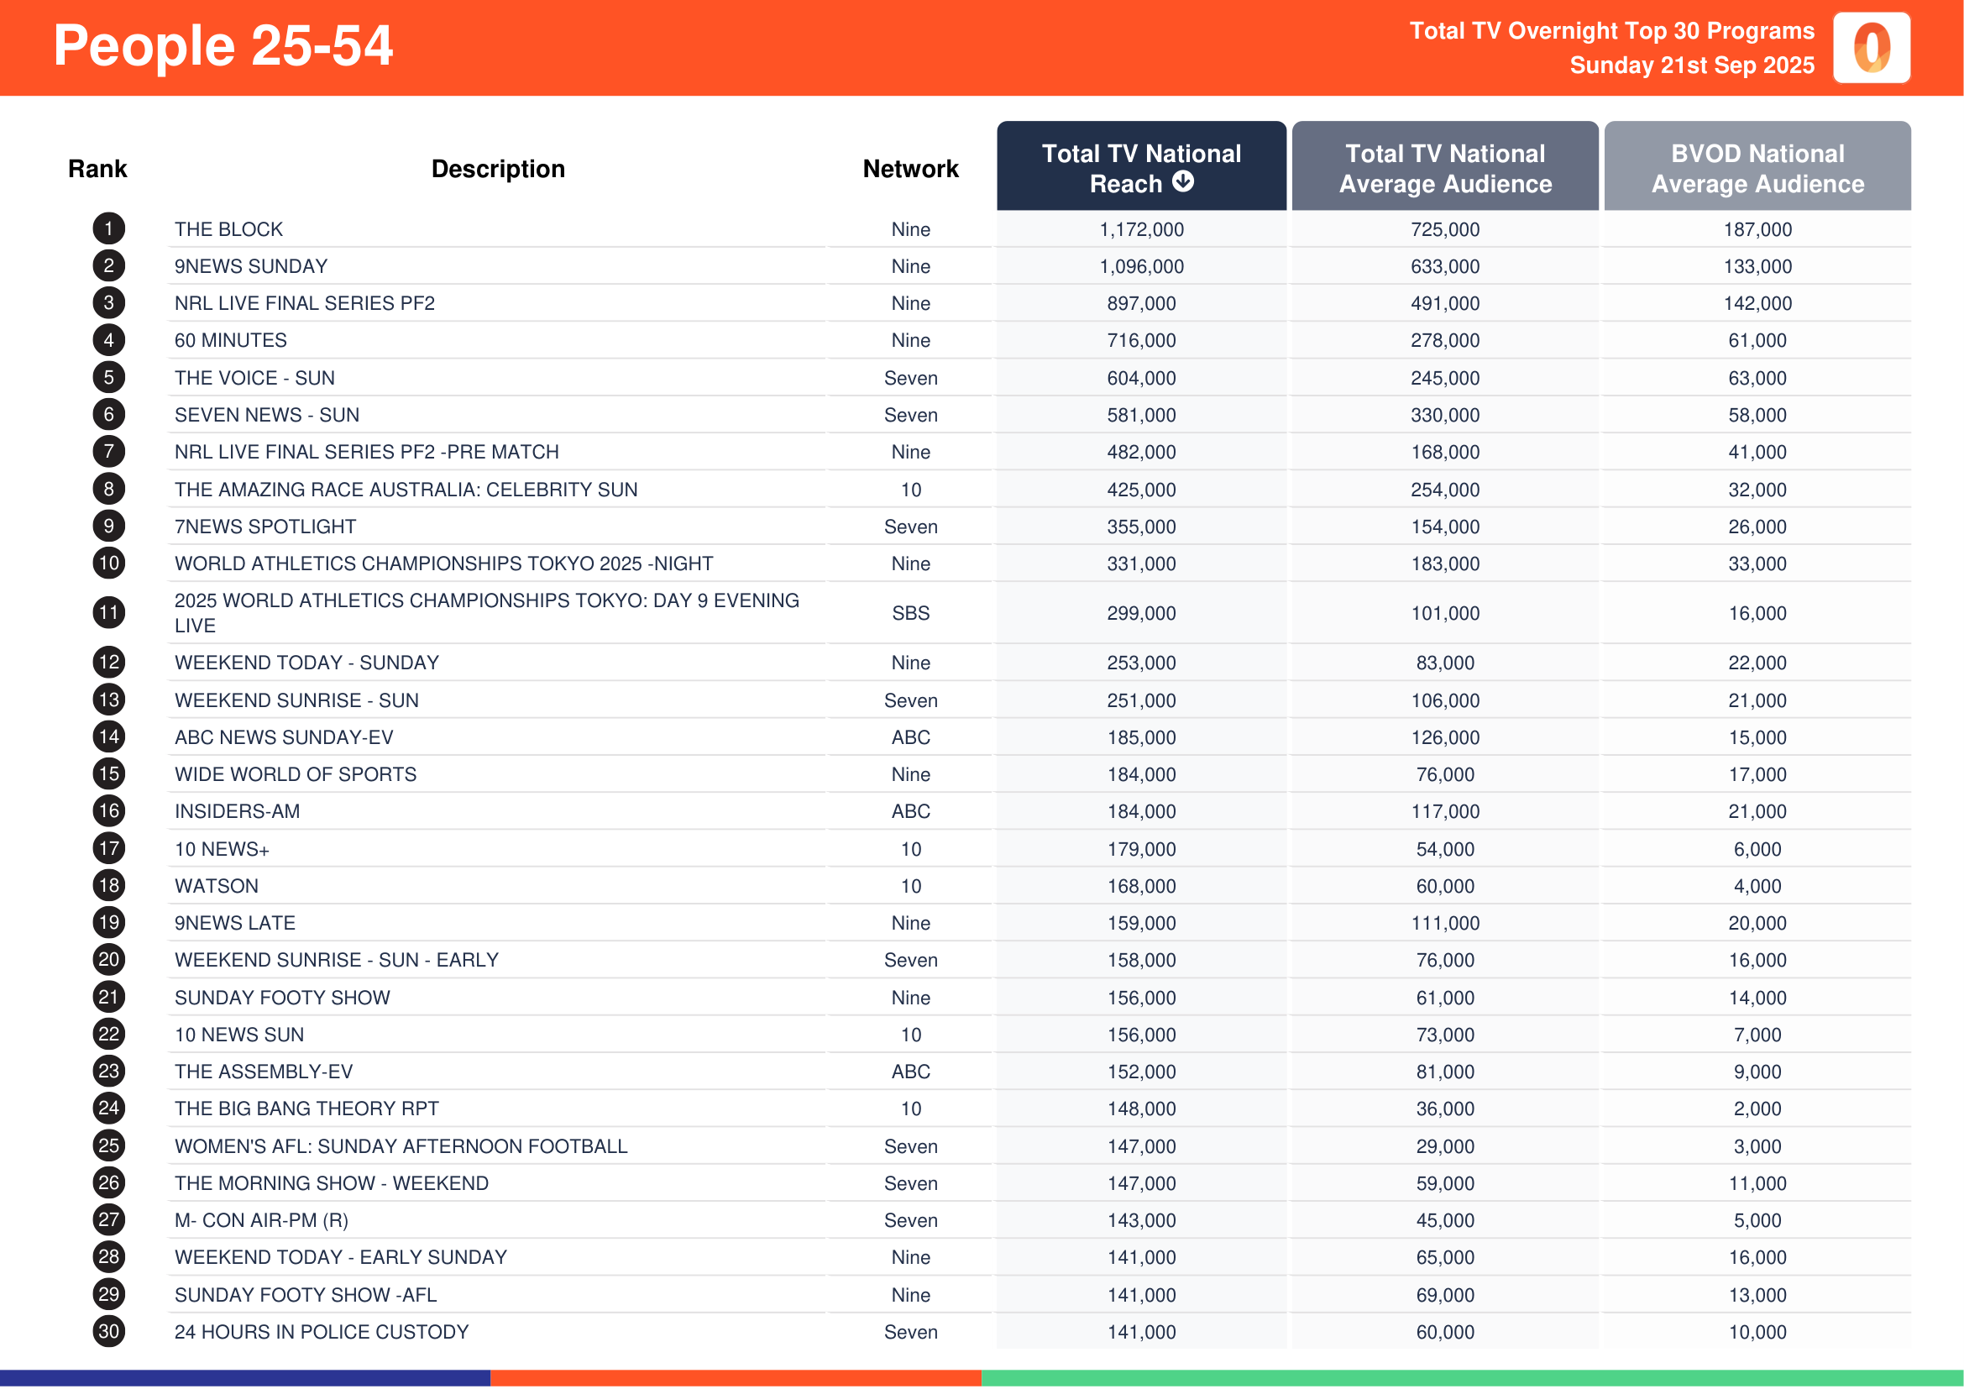Click the 187,000 BVOD audience value
The width and height of the screenshot is (1964, 1389).
1757,229
